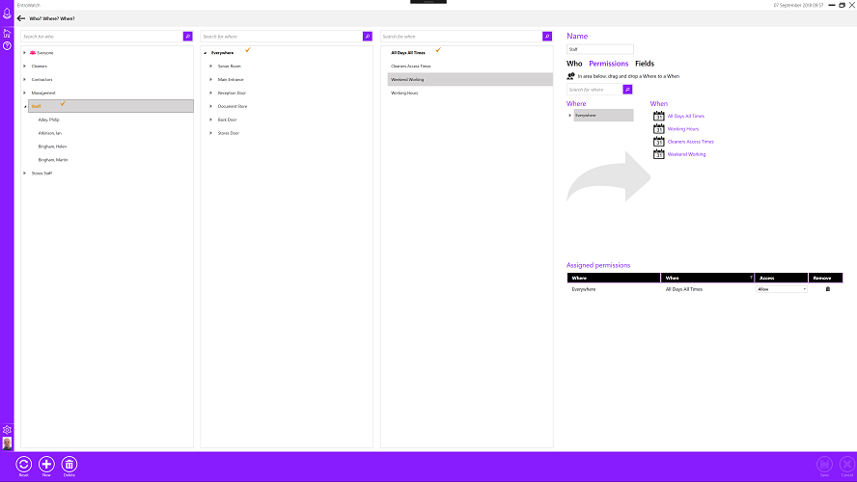The image size is (857, 482).
Task: Click the Weekend Working link under When
Action: [x=686, y=154]
